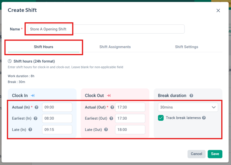Viewport: 231px width, 165px height.
Task: Click help icon beside Earliest (Out)
Action: tap(111, 119)
